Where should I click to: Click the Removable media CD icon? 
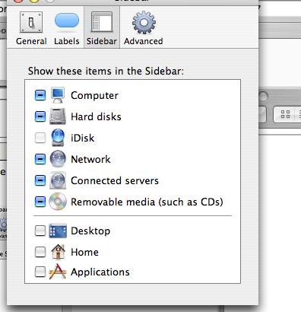point(58,202)
